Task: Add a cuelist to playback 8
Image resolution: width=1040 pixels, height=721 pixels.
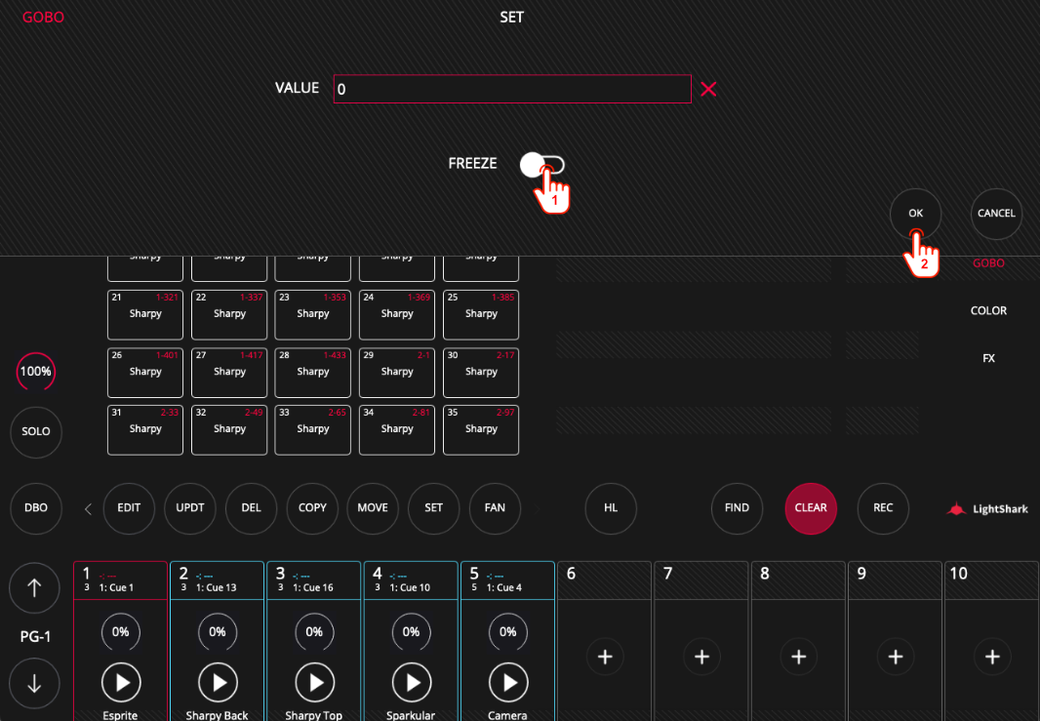Action: click(x=799, y=657)
